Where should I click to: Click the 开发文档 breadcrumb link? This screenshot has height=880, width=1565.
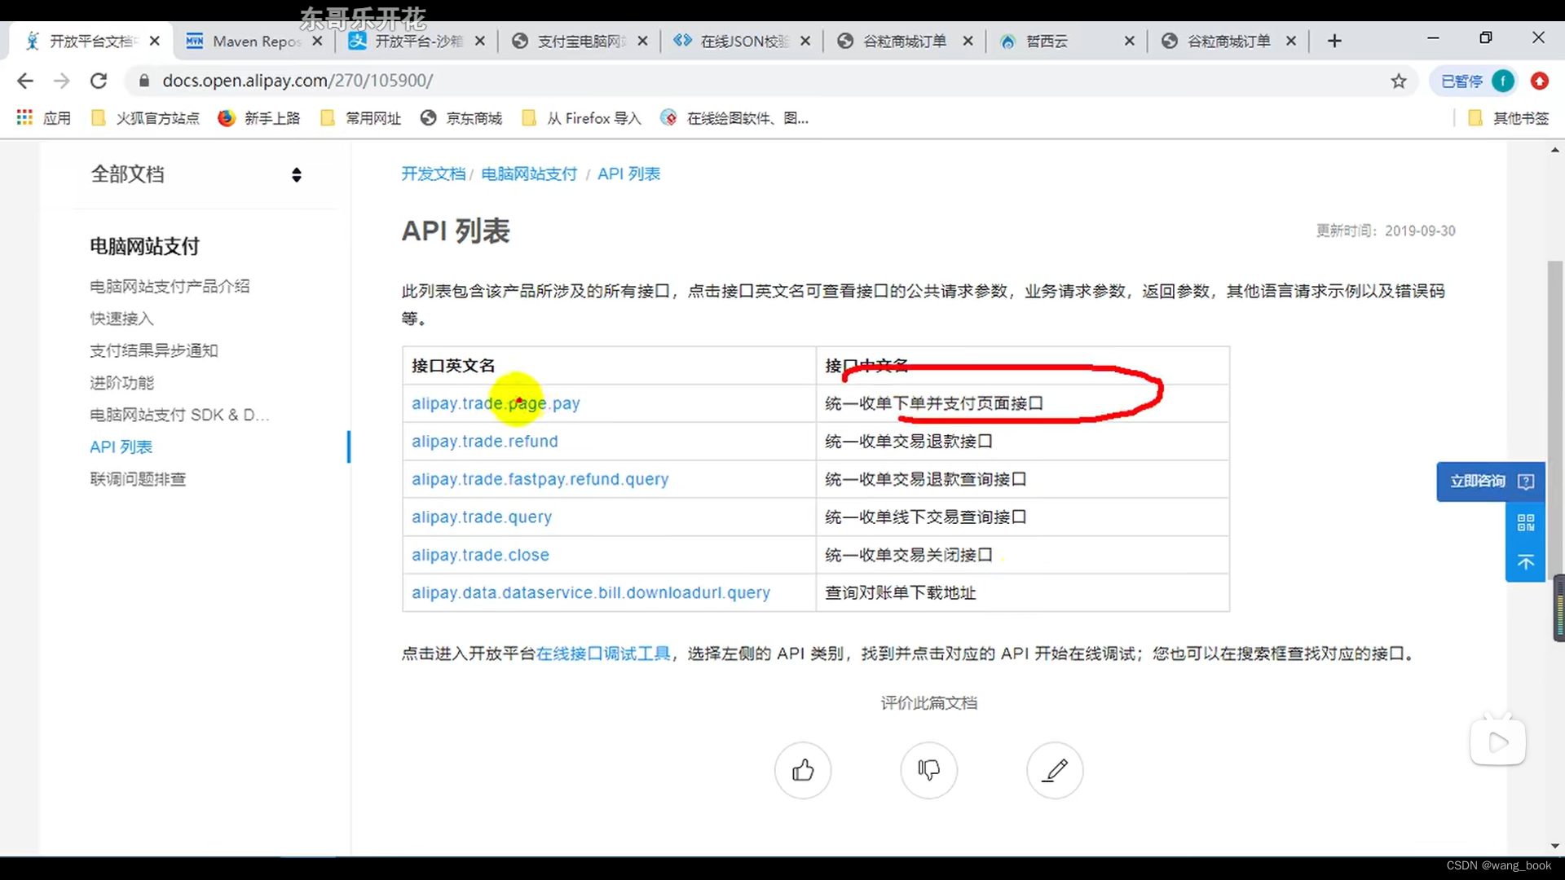[x=433, y=174]
